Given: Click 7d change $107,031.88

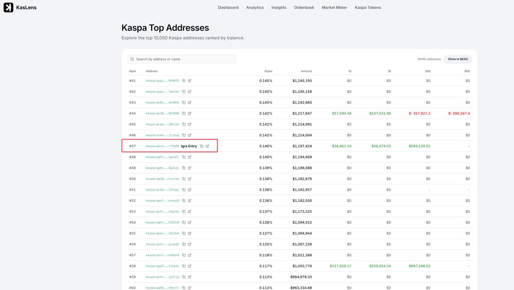Looking at the screenshot, I should pos(380,113).
